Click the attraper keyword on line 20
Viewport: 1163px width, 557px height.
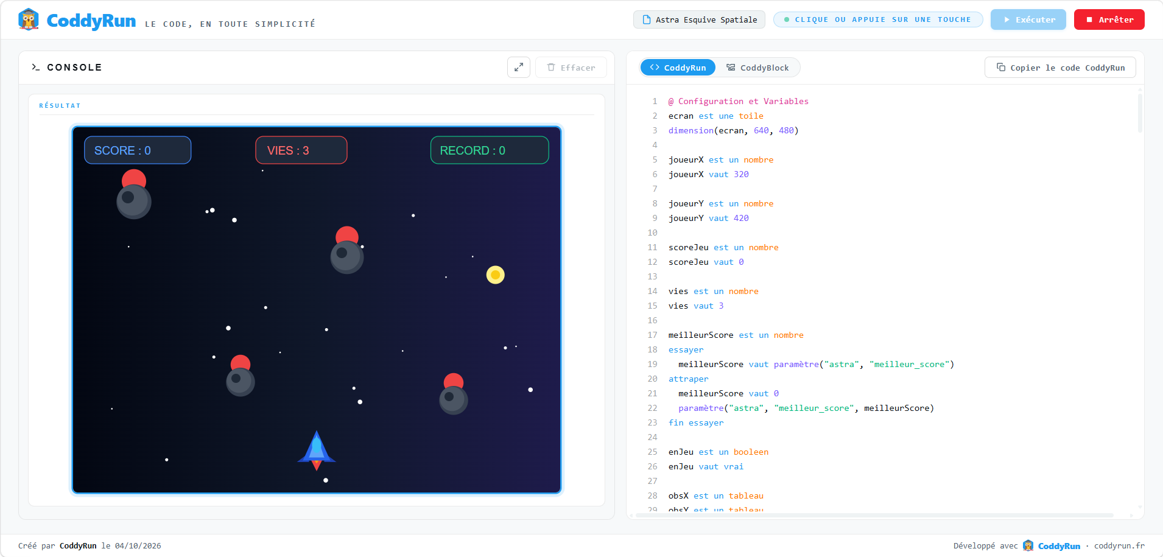pyautogui.click(x=689, y=379)
